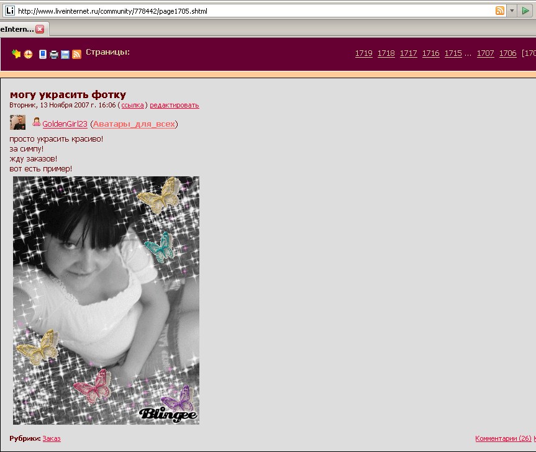Screen dimensions: 536x452
Task: Click the printer icon in the header
Action: [x=54, y=55]
